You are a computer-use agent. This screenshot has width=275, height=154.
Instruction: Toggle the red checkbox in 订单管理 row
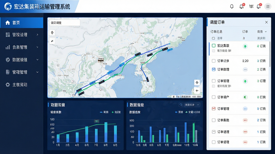[214, 109]
